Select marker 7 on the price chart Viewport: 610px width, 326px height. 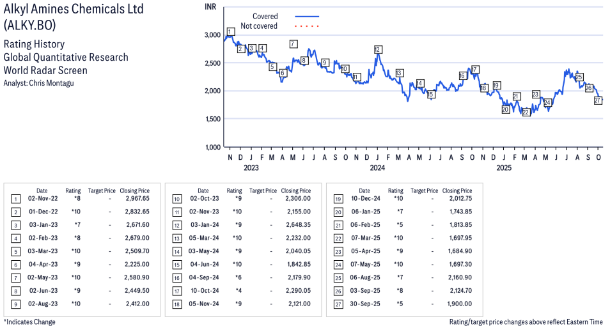tap(293, 44)
